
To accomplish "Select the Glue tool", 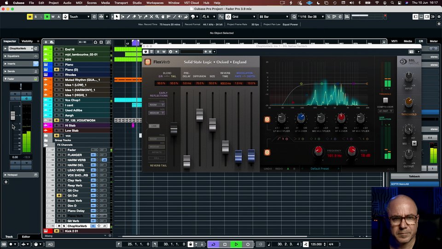I will [x=145, y=17].
